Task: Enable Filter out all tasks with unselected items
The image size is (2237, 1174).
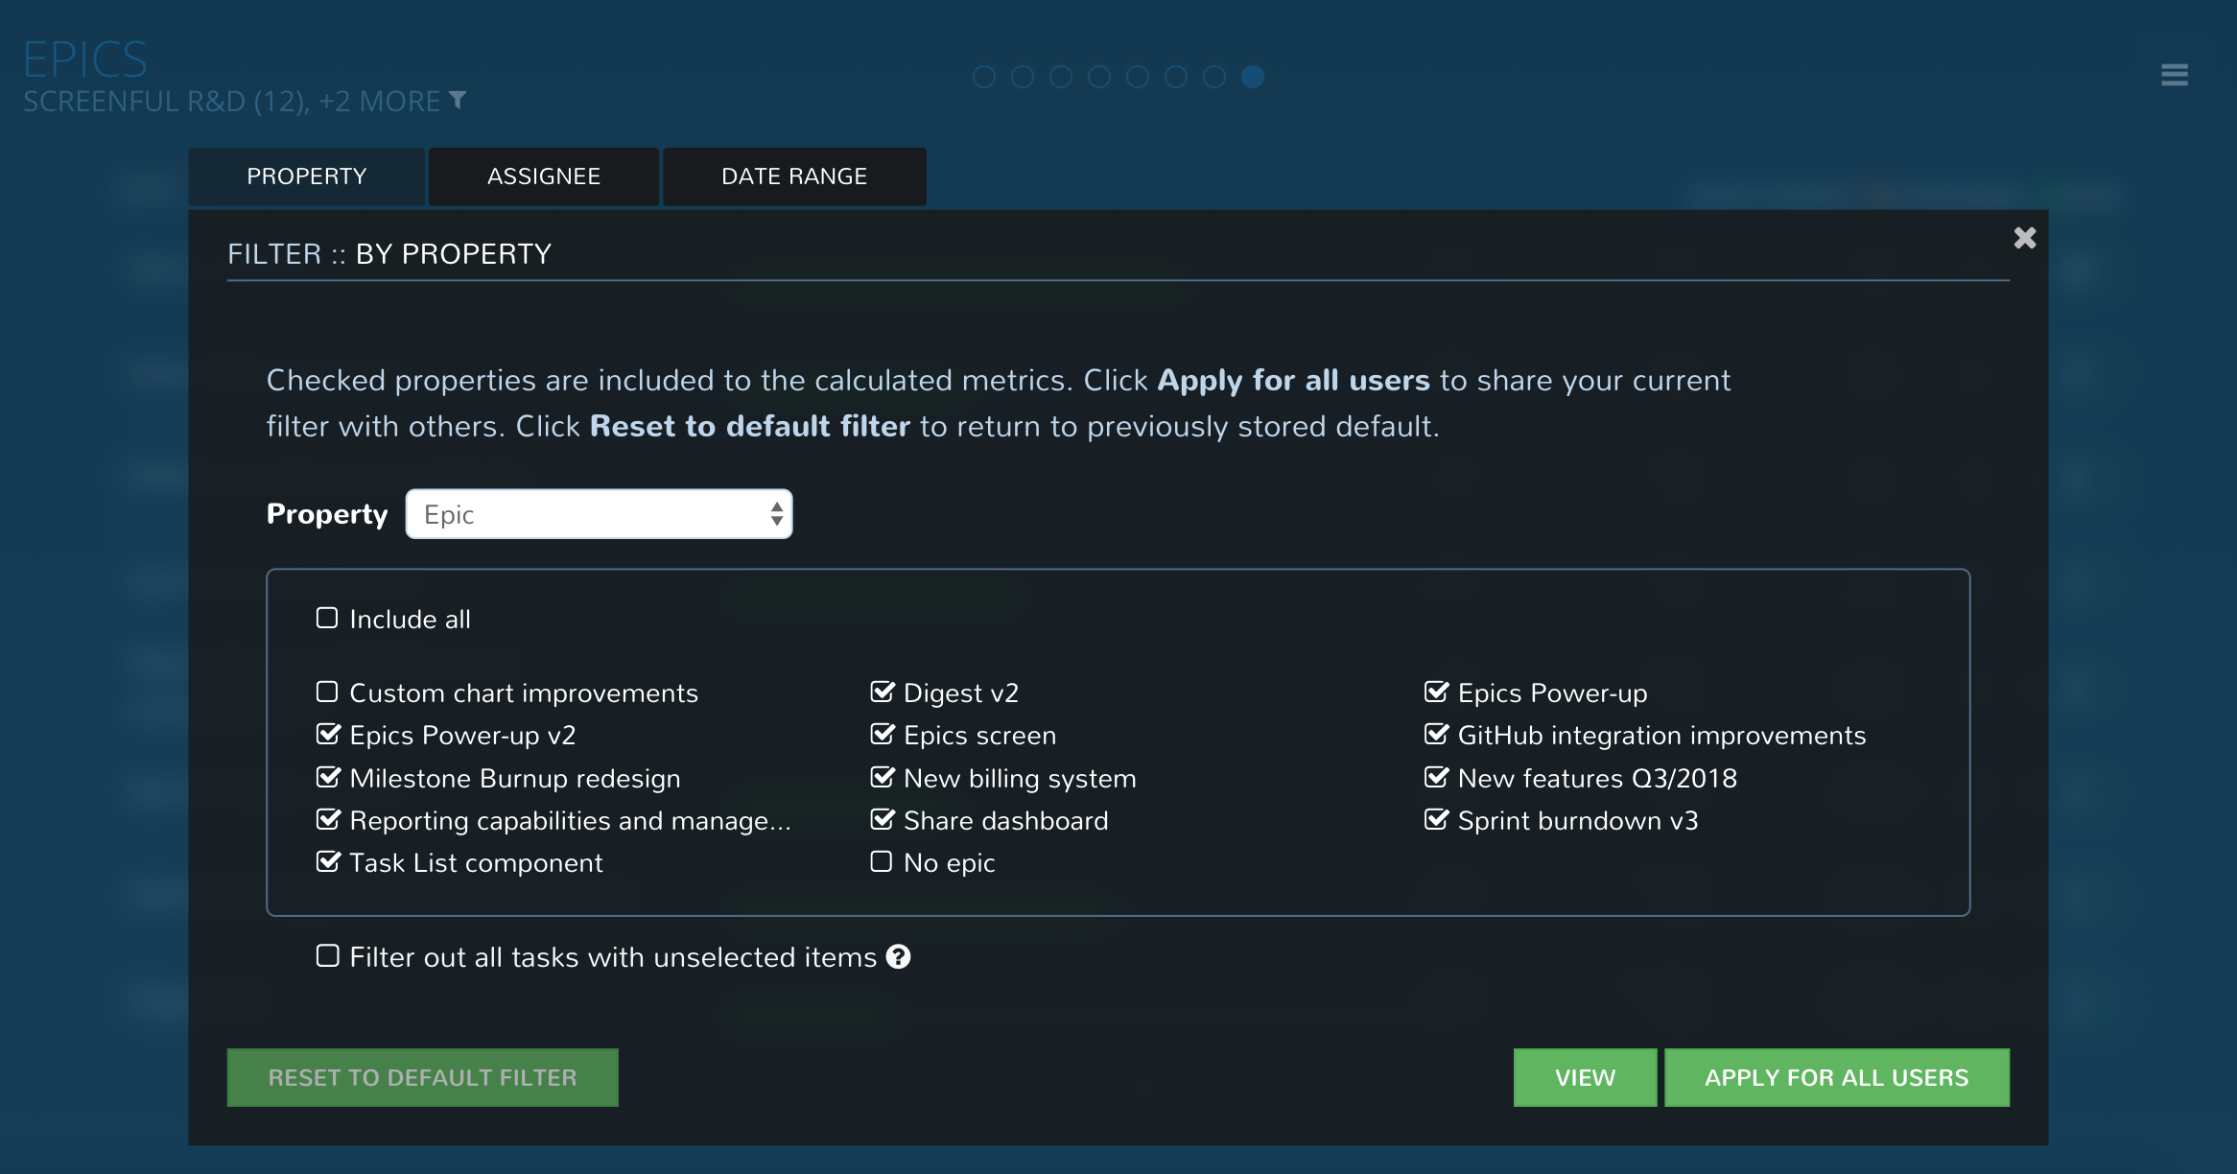Action: click(327, 956)
